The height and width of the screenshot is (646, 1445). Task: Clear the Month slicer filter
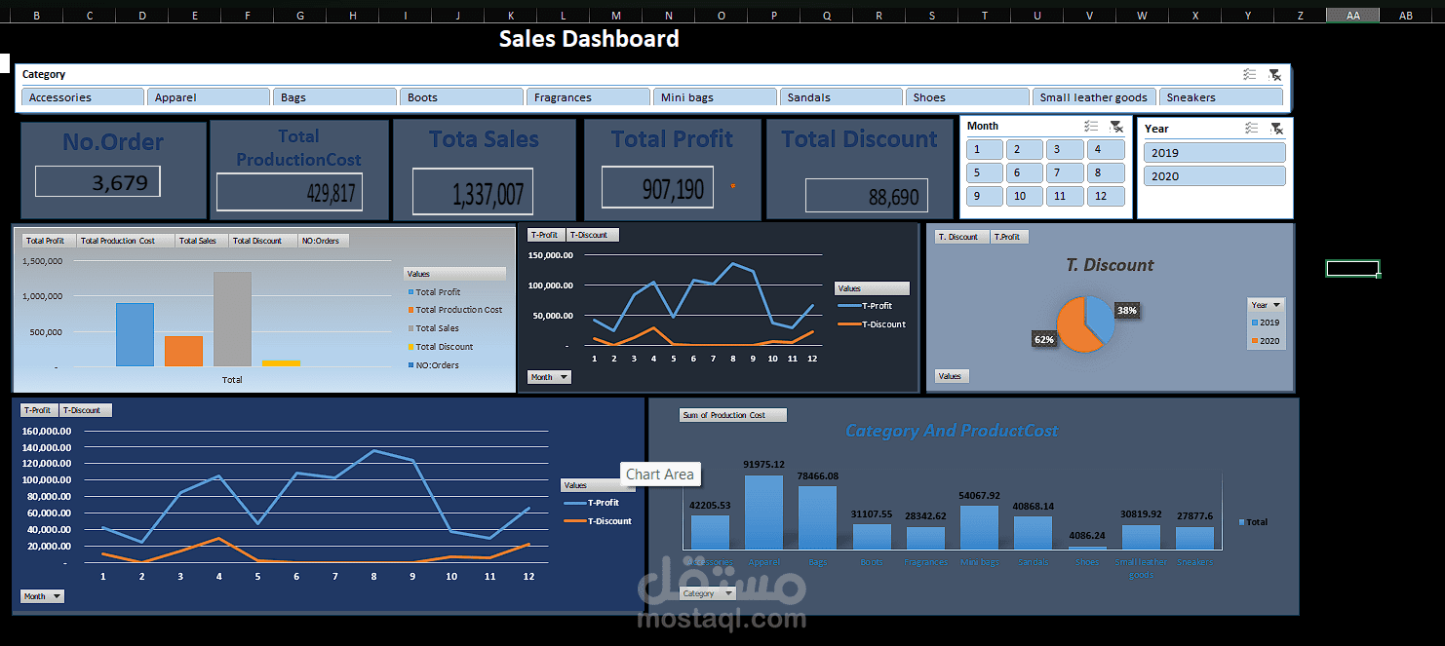coord(1115,127)
